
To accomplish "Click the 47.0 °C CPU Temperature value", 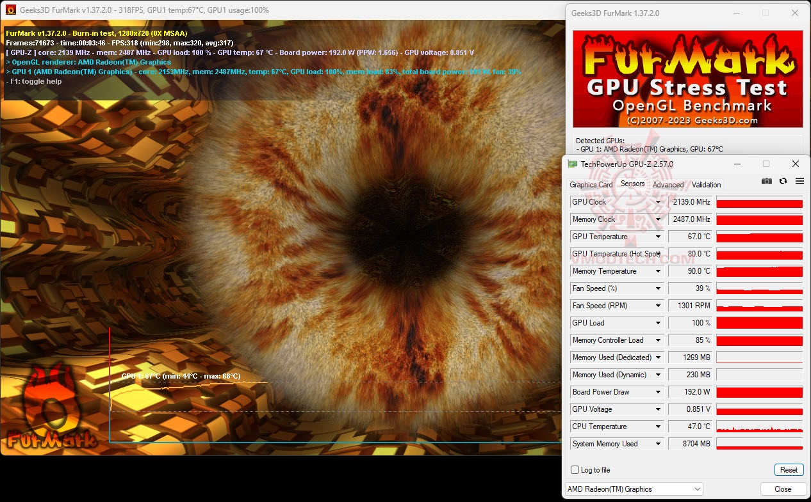I will (691, 427).
